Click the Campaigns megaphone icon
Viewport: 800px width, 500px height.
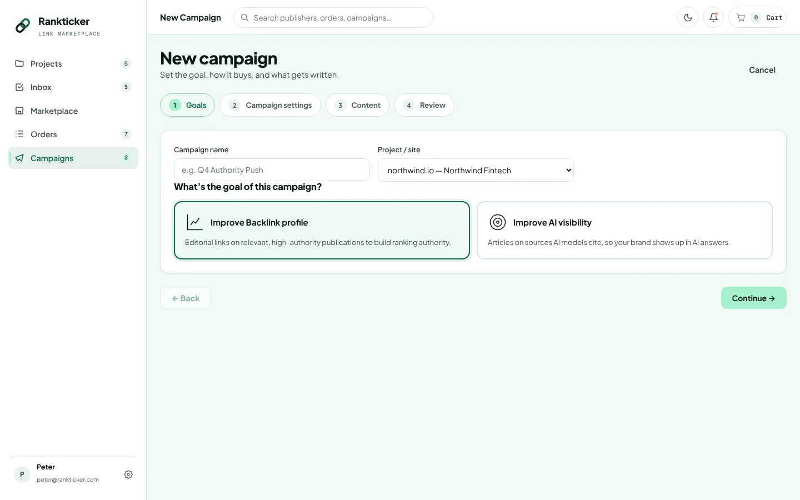click(x=19, y=158)
